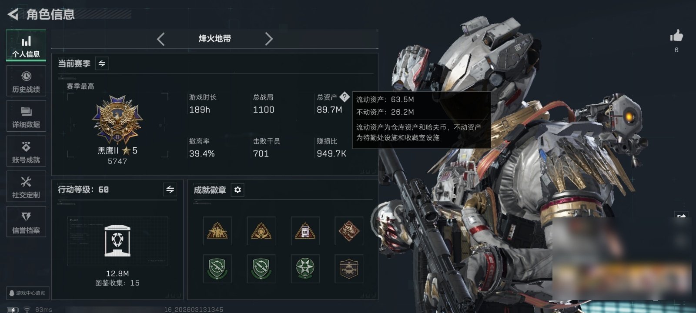
Task: Toggle the 行动等级 swap button
Action: tap(170, 190)
